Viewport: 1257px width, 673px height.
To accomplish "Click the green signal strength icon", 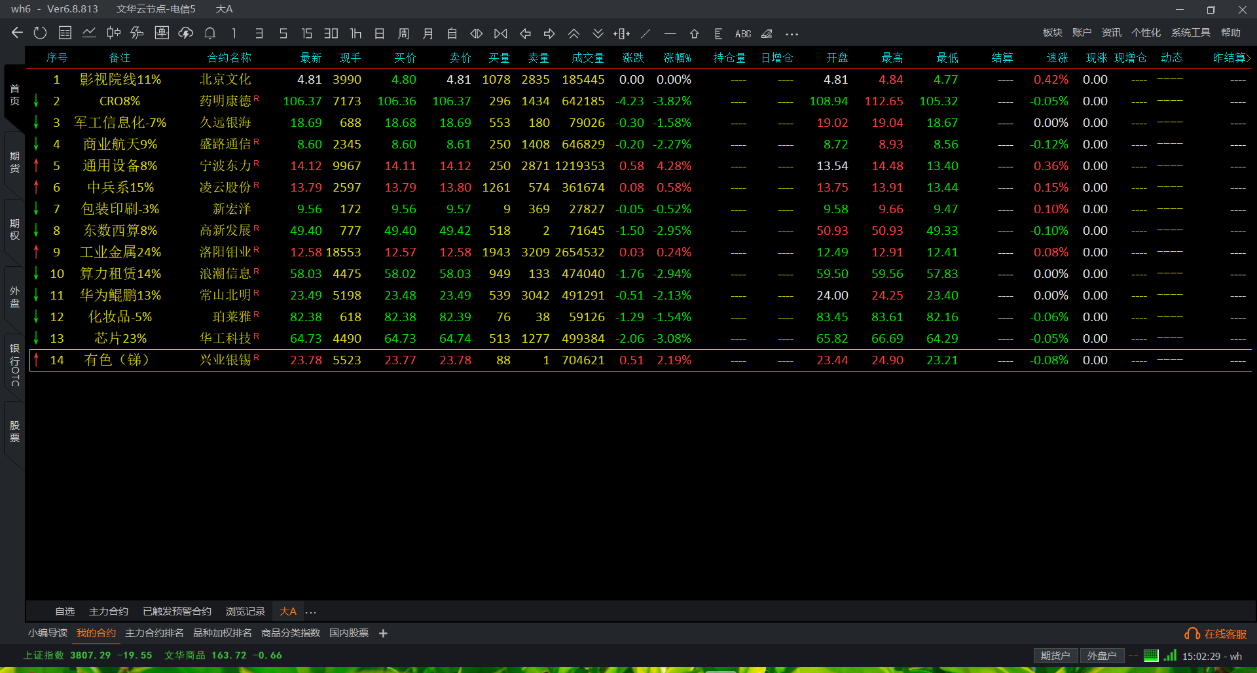I will (1171, 655).
